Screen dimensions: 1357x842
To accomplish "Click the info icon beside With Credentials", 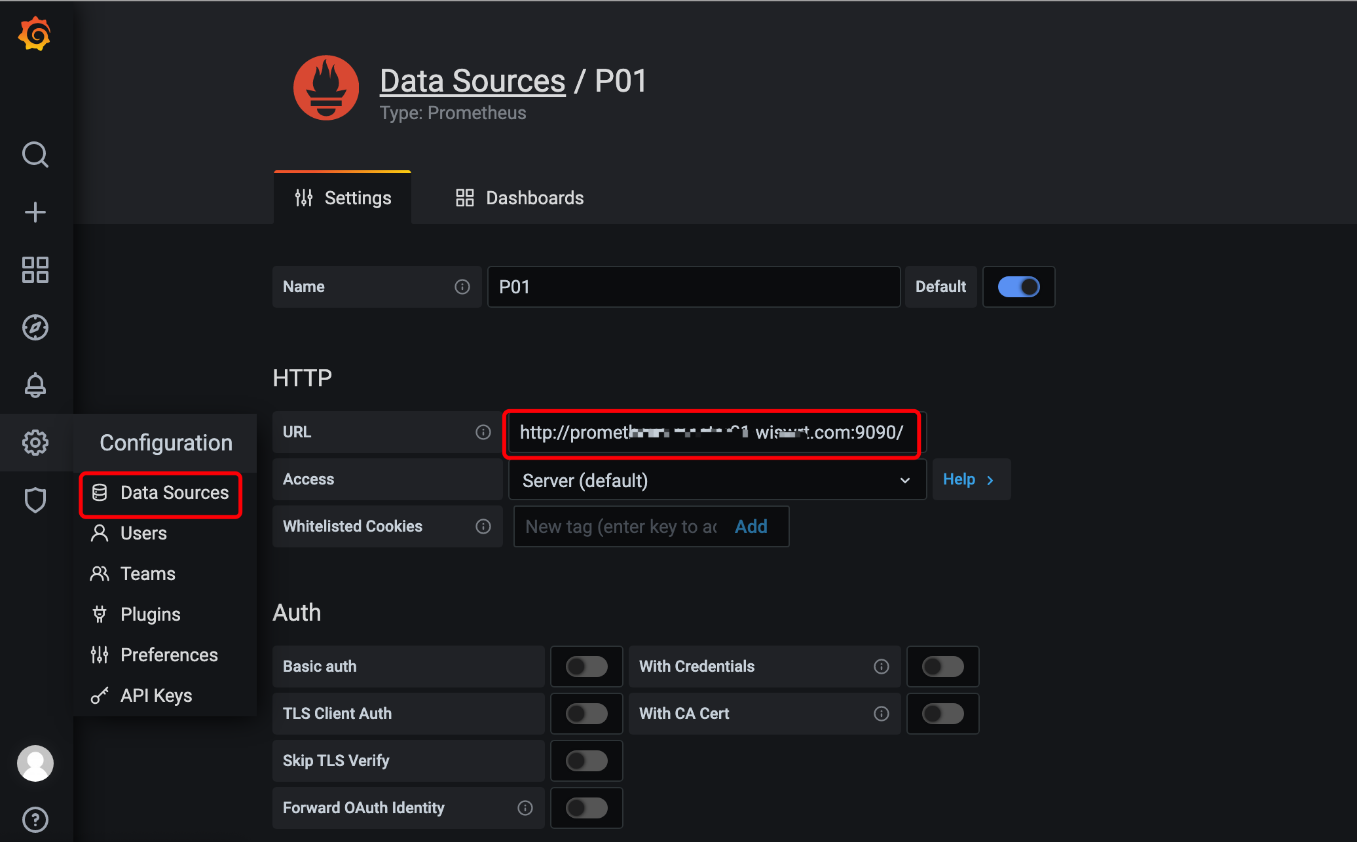I will 882,667.
